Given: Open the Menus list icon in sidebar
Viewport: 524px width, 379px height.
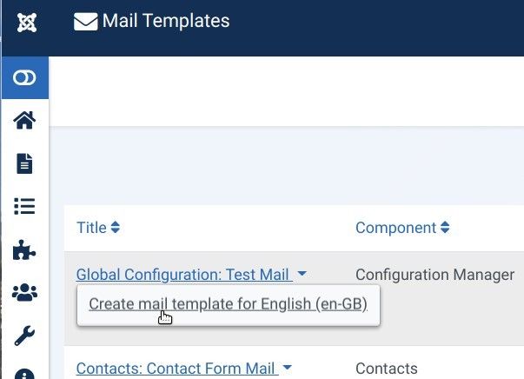Looking at the screenshot, I should [x=24, y=206].
